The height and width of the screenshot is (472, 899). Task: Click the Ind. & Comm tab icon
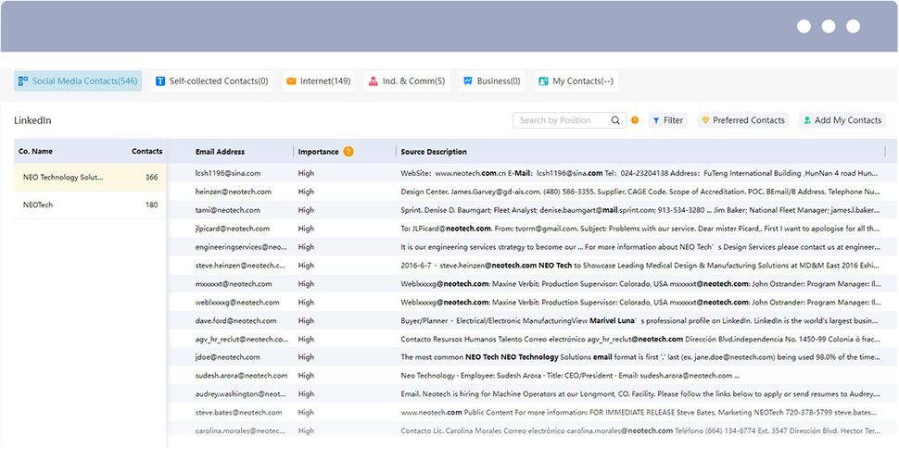click(x=374, y=81)
